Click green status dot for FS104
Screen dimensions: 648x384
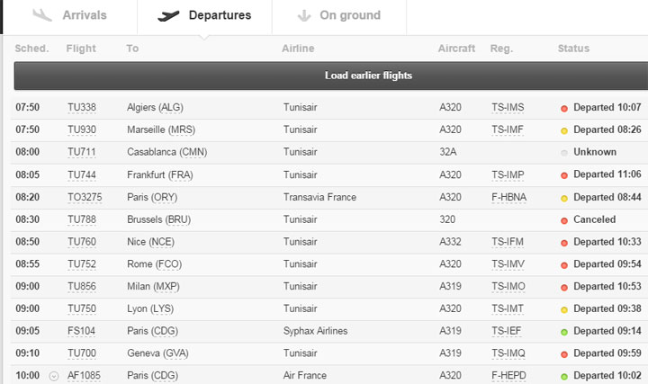pyautogui.click(x=564, y=332)
